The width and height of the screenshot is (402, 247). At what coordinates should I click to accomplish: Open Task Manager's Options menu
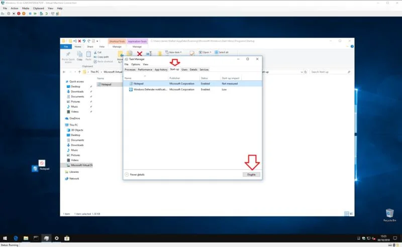135,64
